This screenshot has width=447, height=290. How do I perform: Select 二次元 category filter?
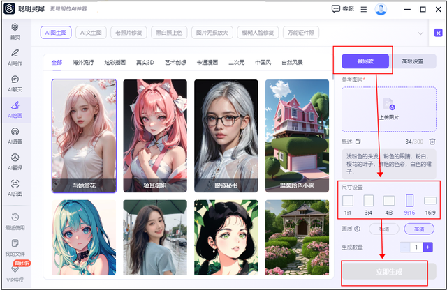click(x=236, y=62)
